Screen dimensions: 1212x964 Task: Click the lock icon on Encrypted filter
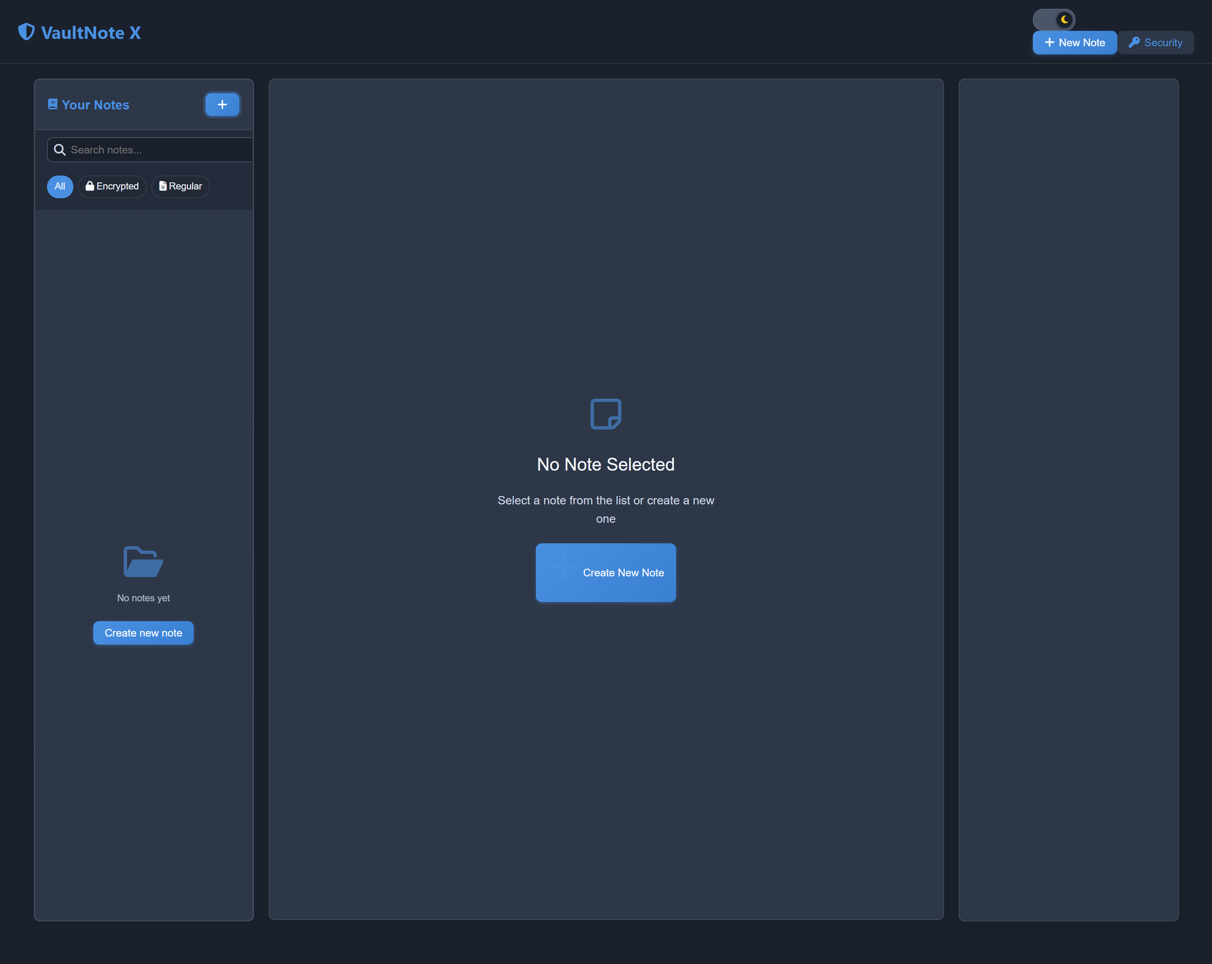[90, 186]
